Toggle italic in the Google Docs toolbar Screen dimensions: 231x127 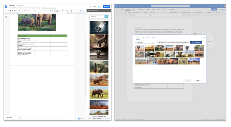[x=53, y=11]
